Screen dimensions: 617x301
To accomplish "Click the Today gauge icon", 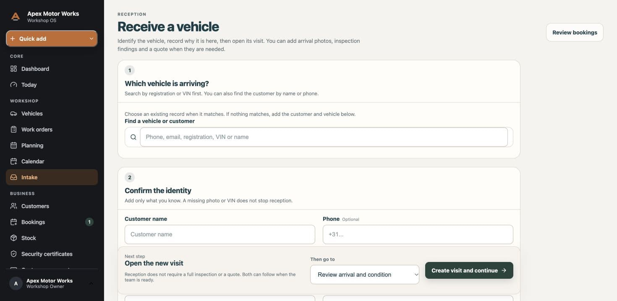I will tap(13, 85).
